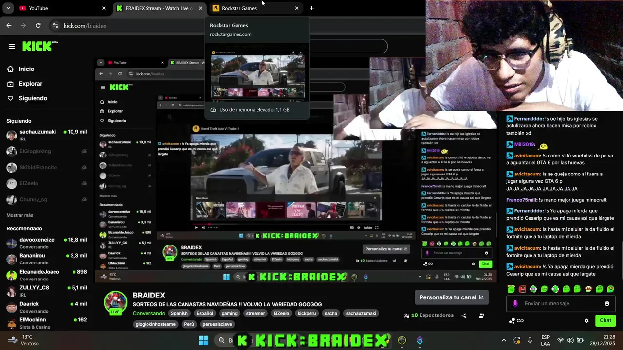Open recommended channel Daarick
The image size is (623, 350).
click(46, 307)
